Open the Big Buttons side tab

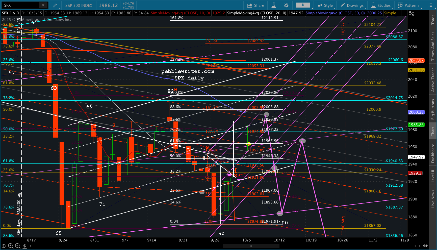click(433, 109)
